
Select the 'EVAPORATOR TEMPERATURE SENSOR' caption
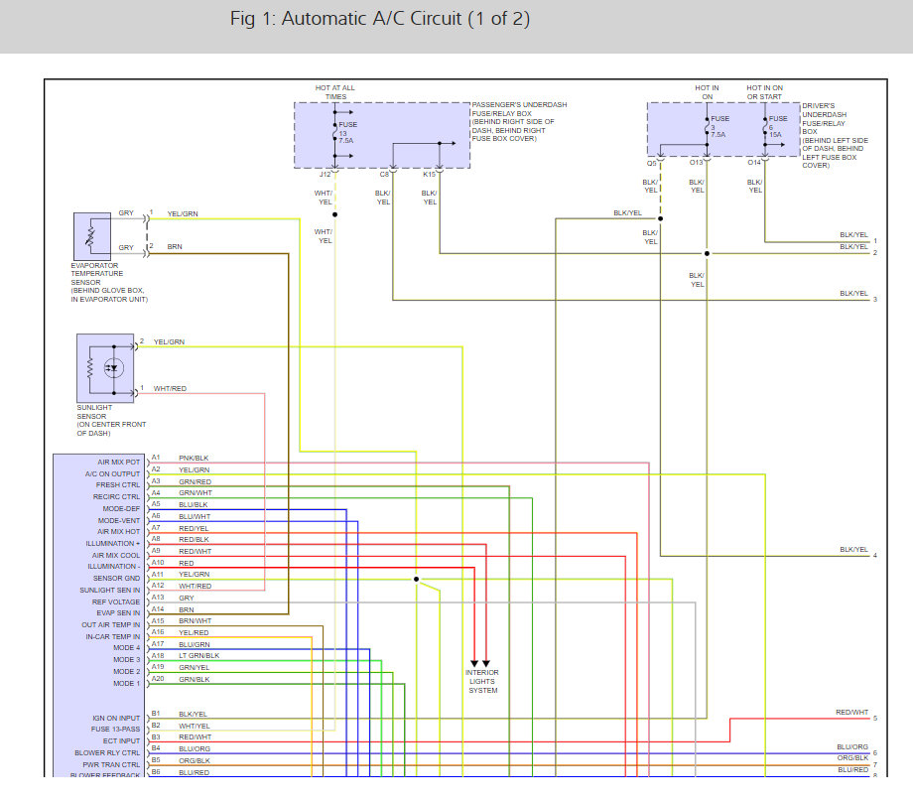point(109,283)
